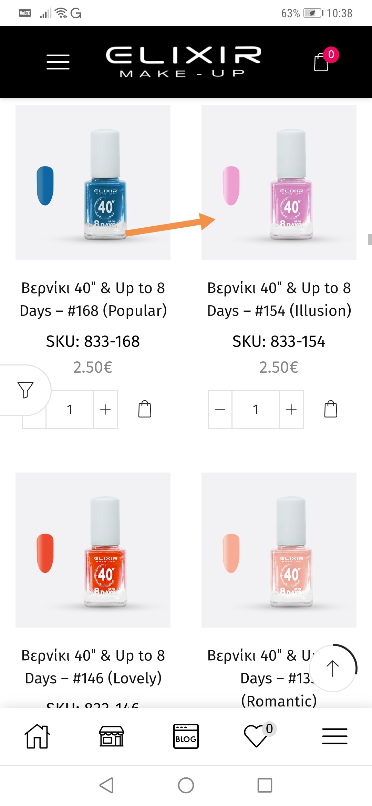Open the product filter funnel
Image resolution: width=372 pixels, height=806 pixels.
[x=25, y=390]
